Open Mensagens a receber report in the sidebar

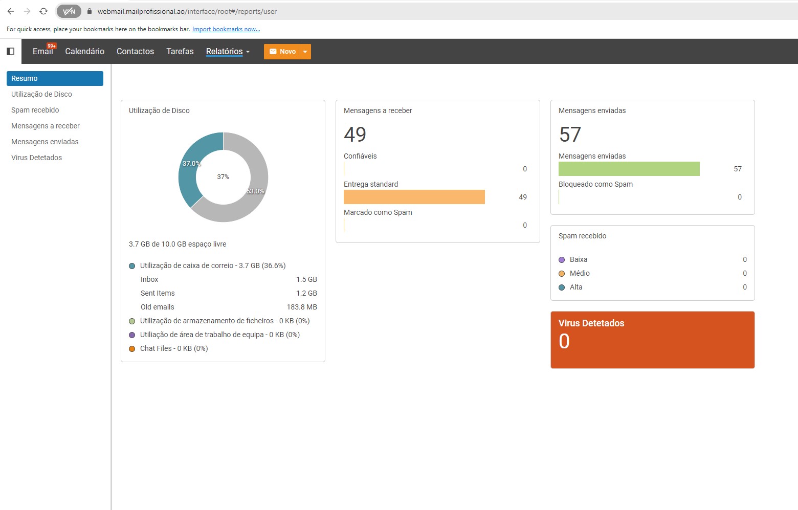point(46,126)
